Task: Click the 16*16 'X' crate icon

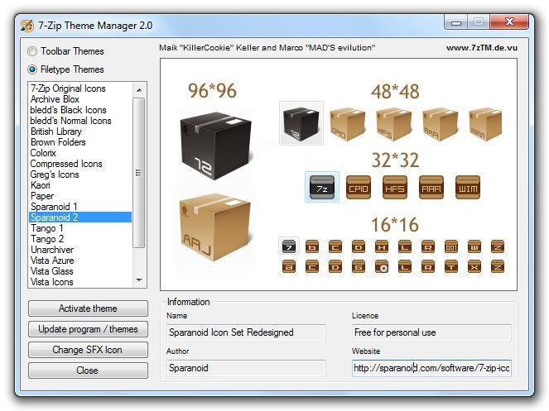Action: click(474, 266)
